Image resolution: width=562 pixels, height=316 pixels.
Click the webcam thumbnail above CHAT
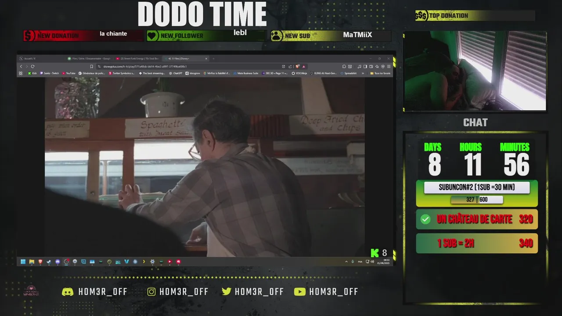475,71
